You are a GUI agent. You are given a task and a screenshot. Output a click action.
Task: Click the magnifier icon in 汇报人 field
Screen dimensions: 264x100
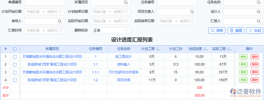pyautogui.click(x=258, y=21)
